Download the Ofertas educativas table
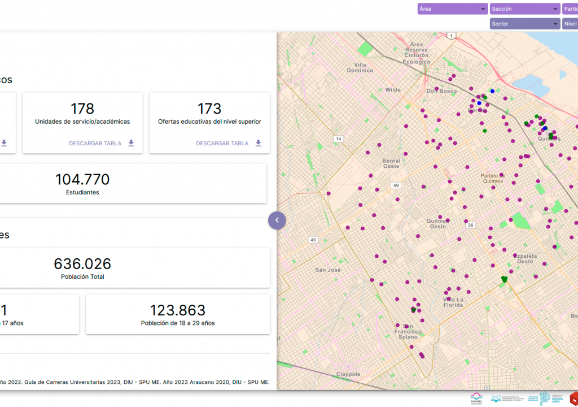This screenshot has width=578, height=407. click(x=222, y=143)
